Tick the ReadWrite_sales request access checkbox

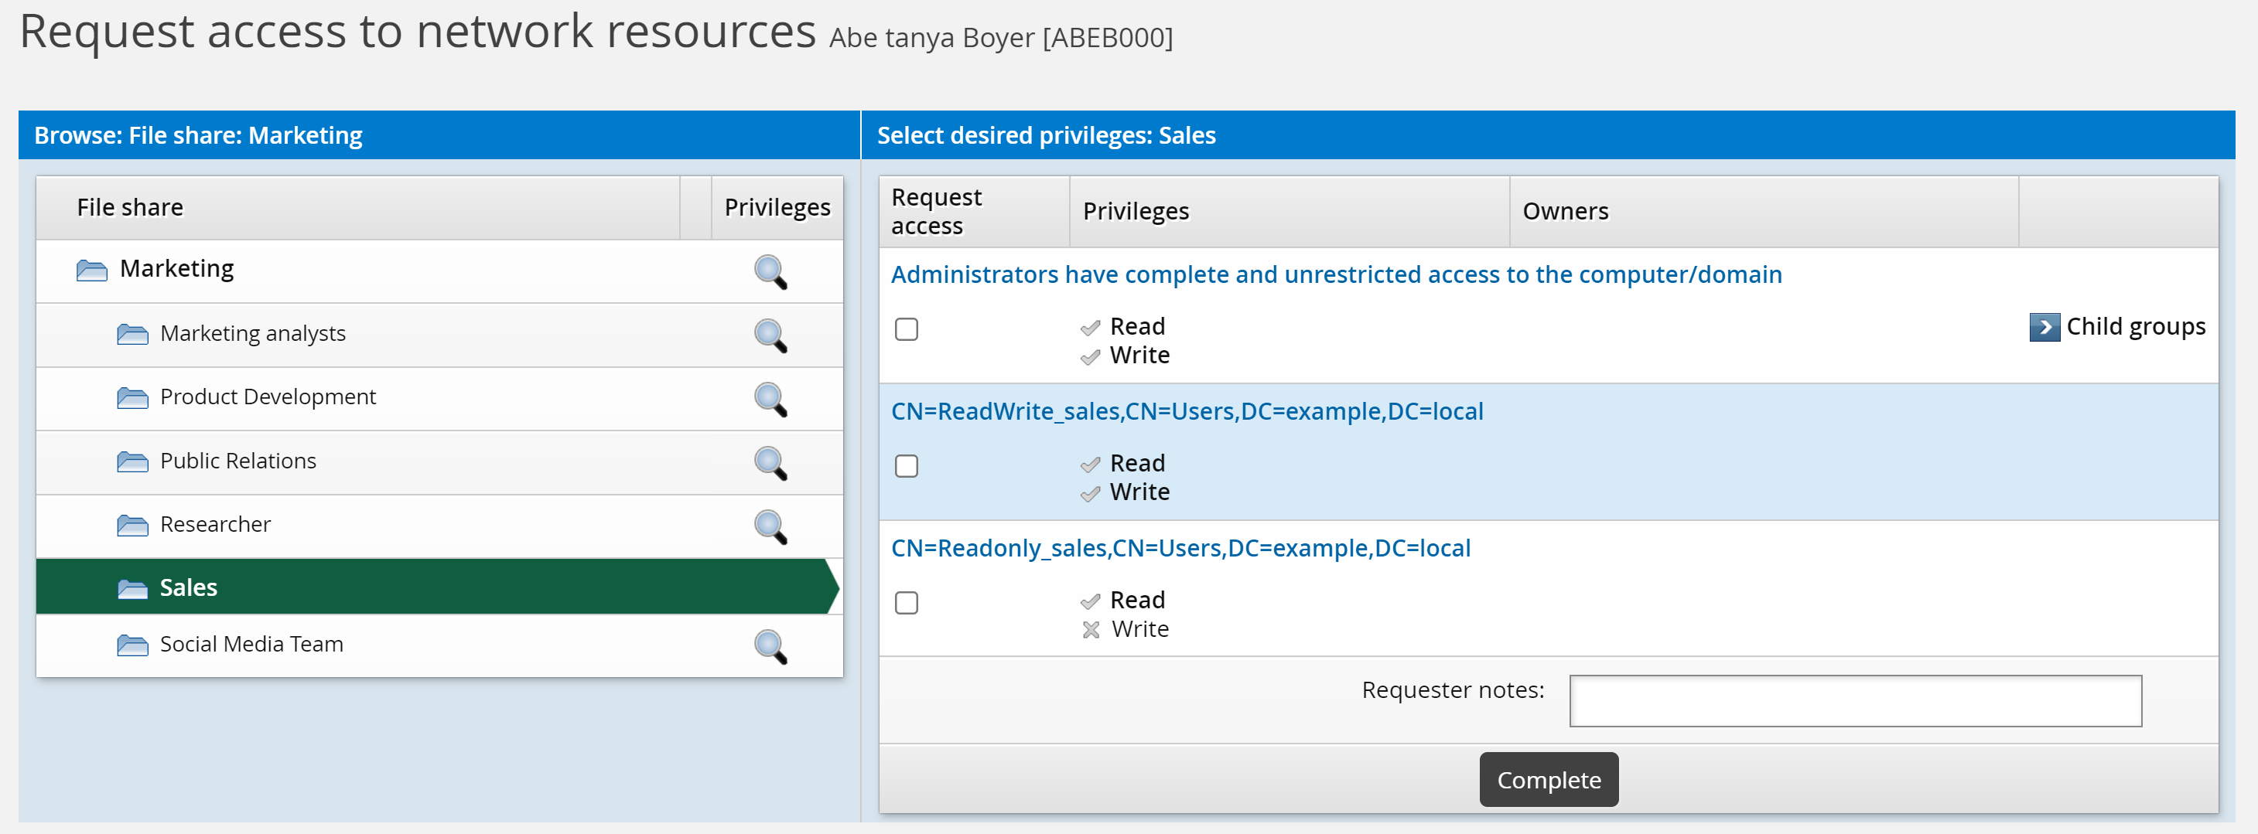coord(907,466)
